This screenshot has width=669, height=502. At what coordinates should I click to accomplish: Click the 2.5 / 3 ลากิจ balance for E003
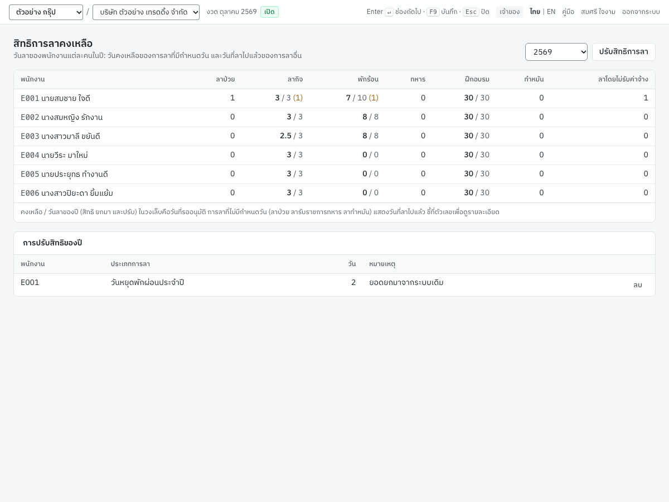[x=291, y=136]
